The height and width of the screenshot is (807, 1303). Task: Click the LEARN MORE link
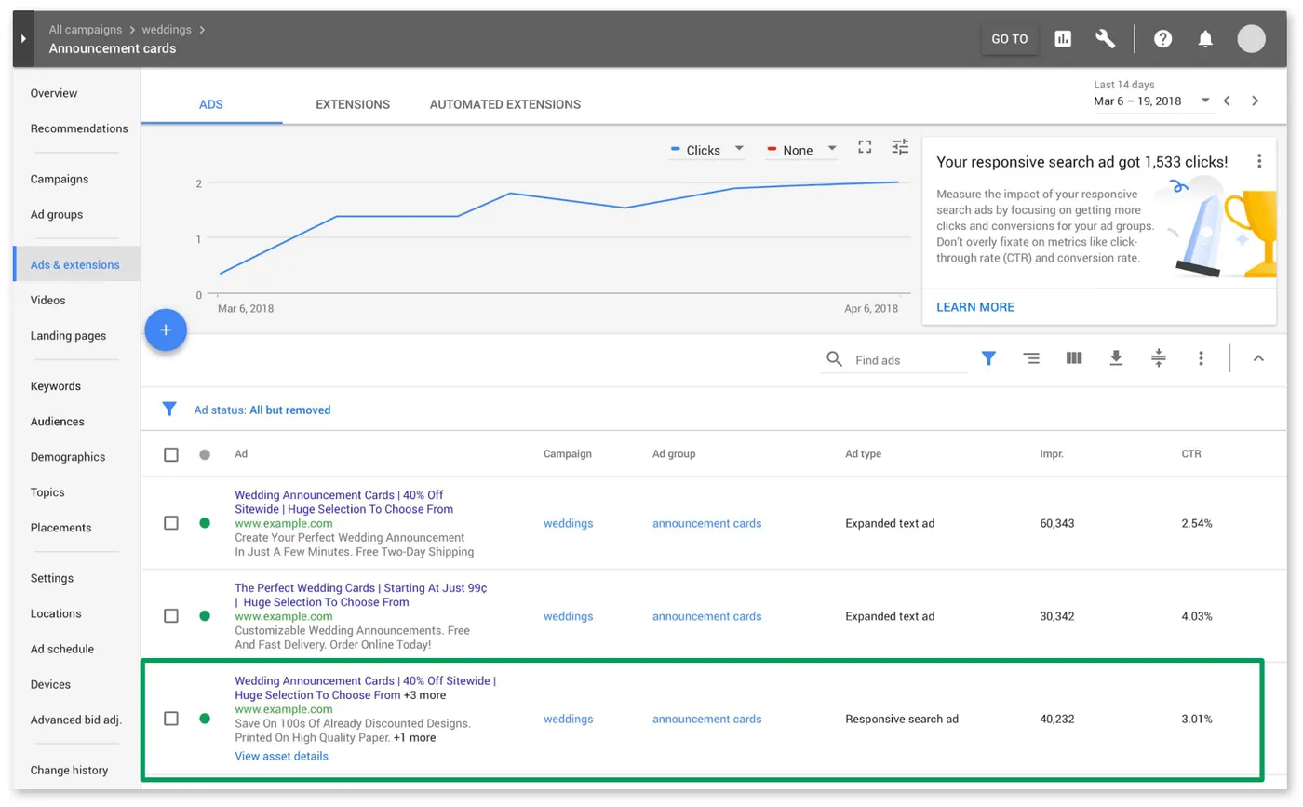(x=975, y=307)
